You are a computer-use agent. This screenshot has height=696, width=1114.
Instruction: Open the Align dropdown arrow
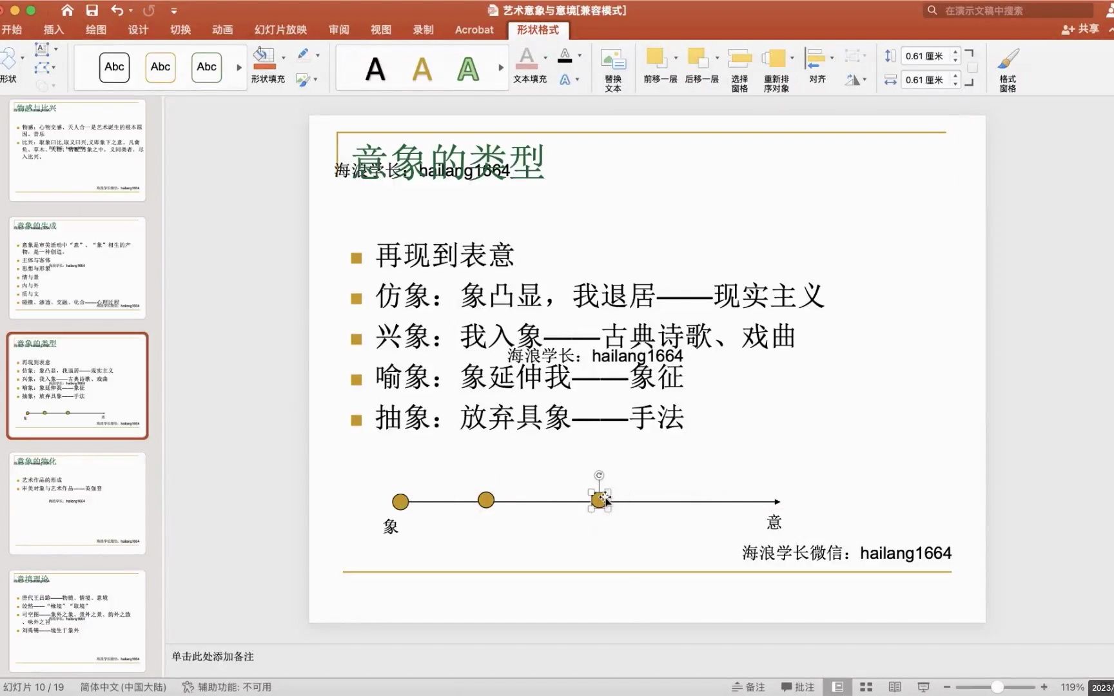coord(832,57)
